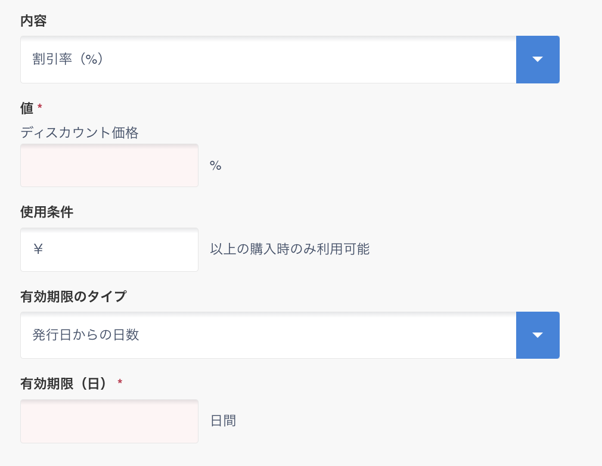The image size is (602, 466).
Task: Click the 有効期限のタイプ label
Action: pyautogui.click(x=73, y=297)
